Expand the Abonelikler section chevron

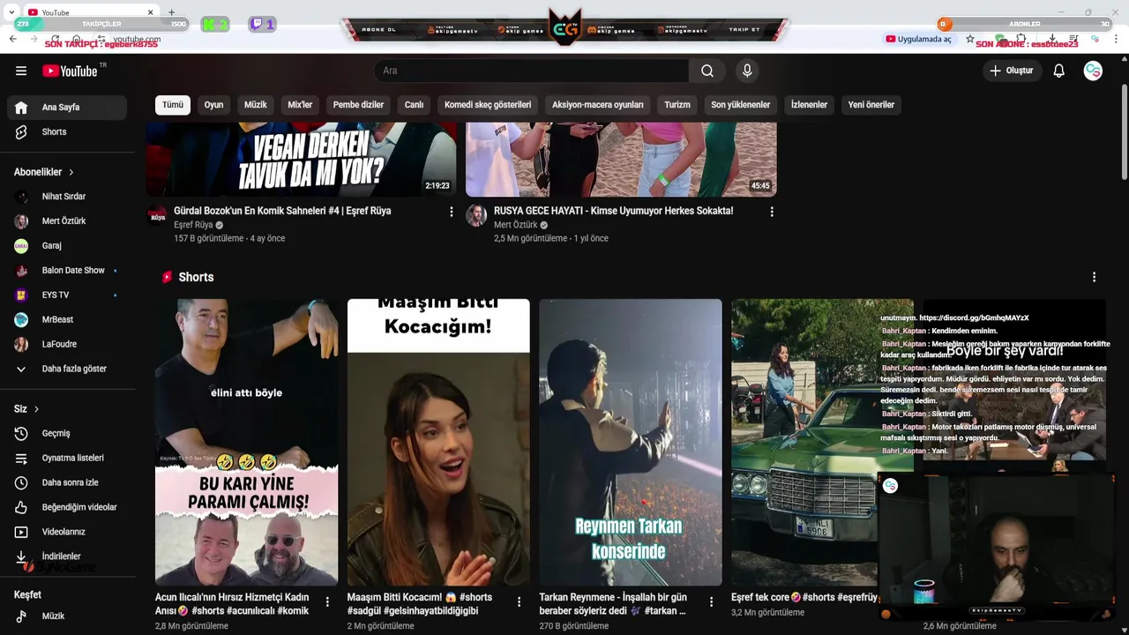coord(71,172)
